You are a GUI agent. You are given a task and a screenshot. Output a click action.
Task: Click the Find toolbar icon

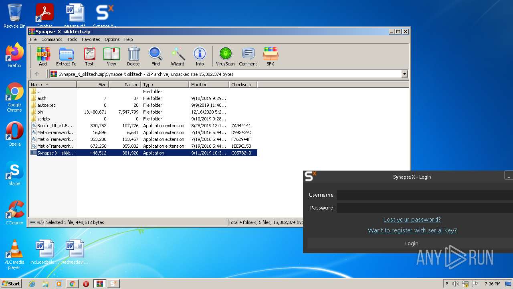156,56
